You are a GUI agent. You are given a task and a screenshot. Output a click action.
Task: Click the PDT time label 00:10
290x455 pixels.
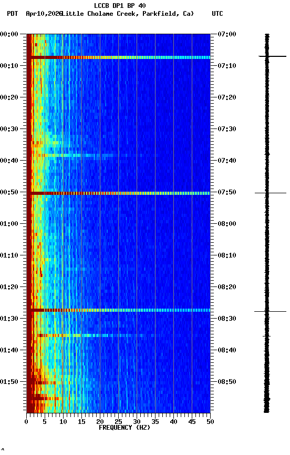9,66
